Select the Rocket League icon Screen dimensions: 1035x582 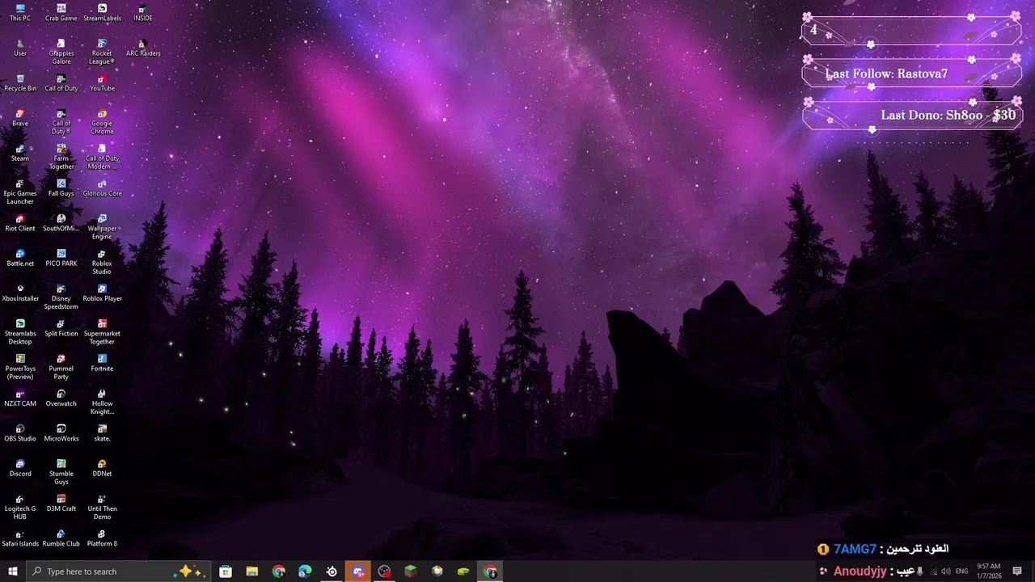(x=102, y=52)
